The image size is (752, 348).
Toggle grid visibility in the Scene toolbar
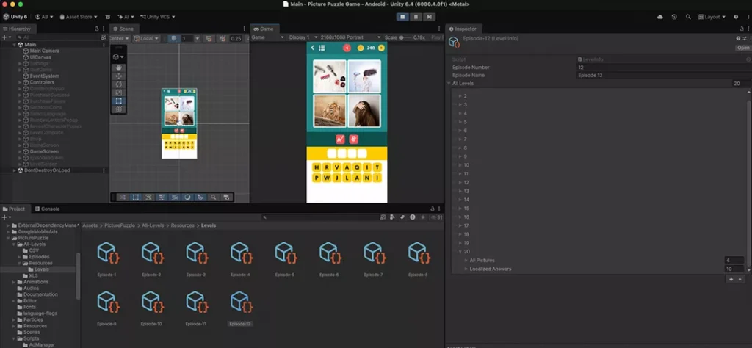pos(174,38)
